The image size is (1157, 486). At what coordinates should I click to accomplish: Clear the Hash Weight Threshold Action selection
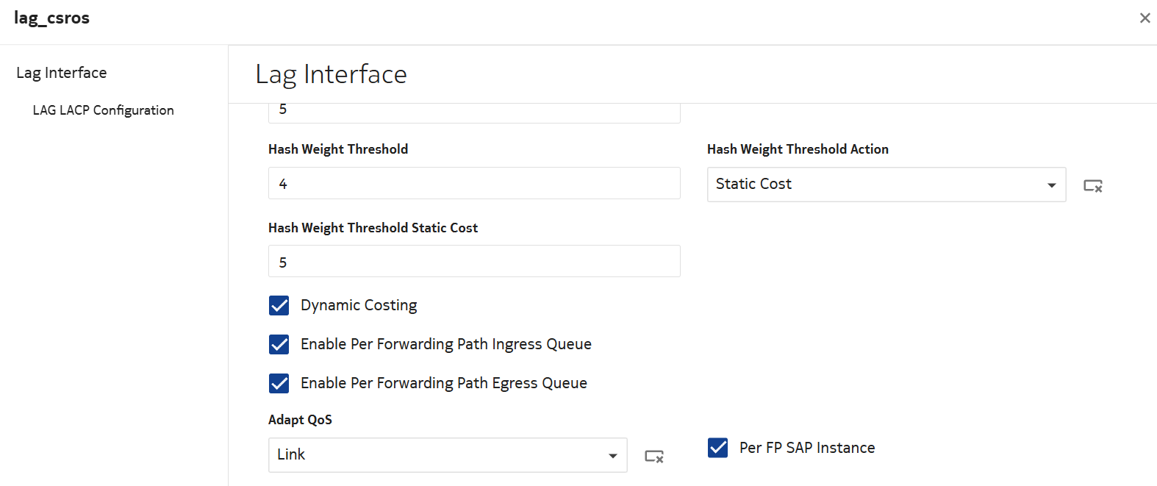pos(1093,186)
